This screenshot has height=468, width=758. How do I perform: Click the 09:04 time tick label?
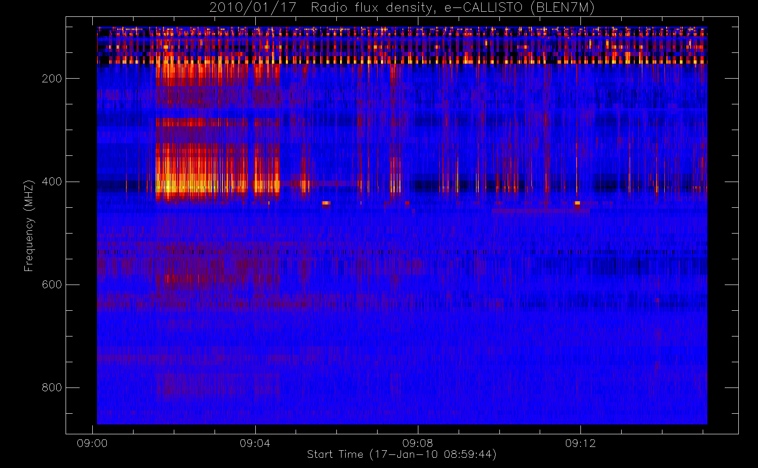[255, 443]
